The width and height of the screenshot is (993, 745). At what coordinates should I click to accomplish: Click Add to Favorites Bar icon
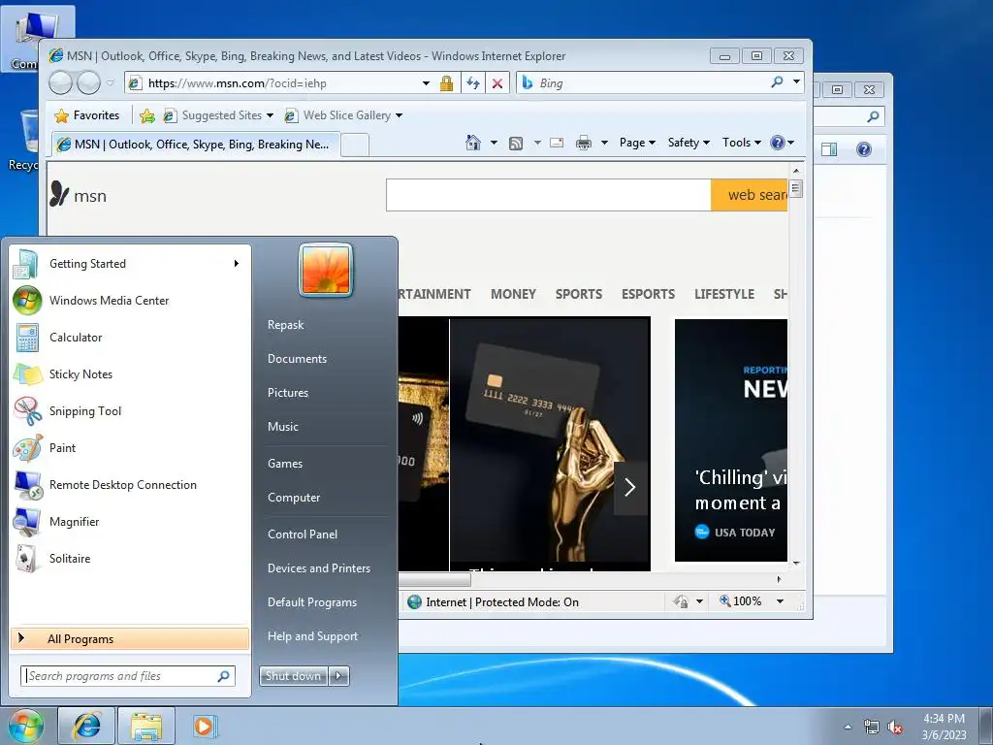click(147, 115)
